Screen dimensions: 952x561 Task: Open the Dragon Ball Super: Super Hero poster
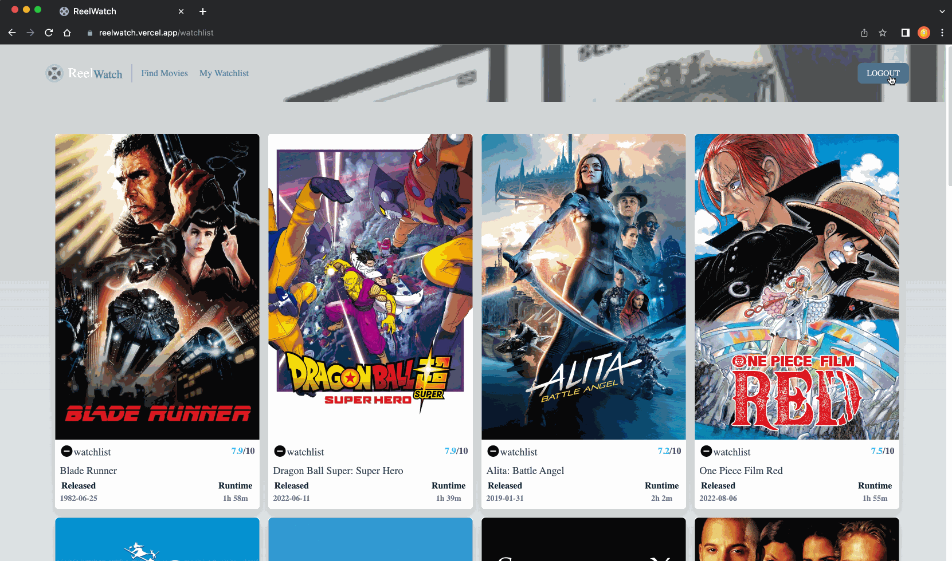pyautogui.click(x=370, y=287)
